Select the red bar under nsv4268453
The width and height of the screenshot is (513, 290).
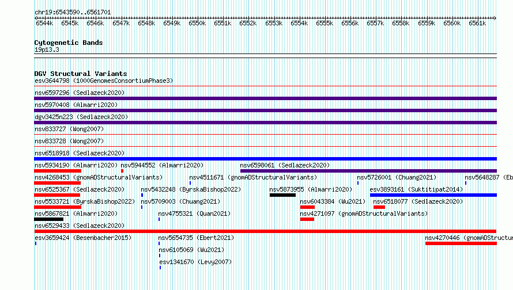57,183
